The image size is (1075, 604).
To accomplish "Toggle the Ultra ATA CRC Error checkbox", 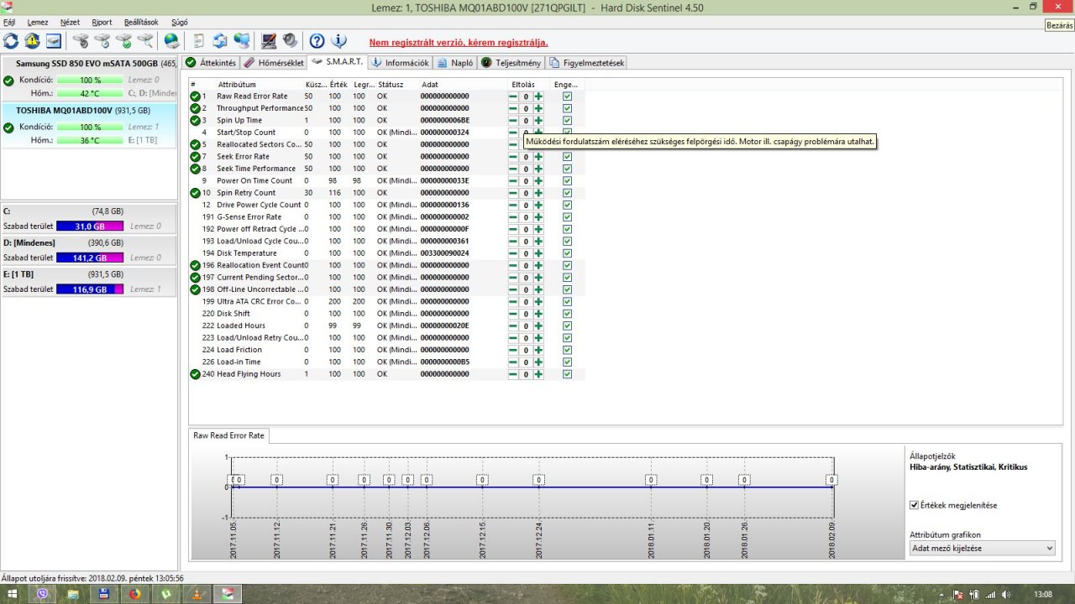I will tap(567, 301).
